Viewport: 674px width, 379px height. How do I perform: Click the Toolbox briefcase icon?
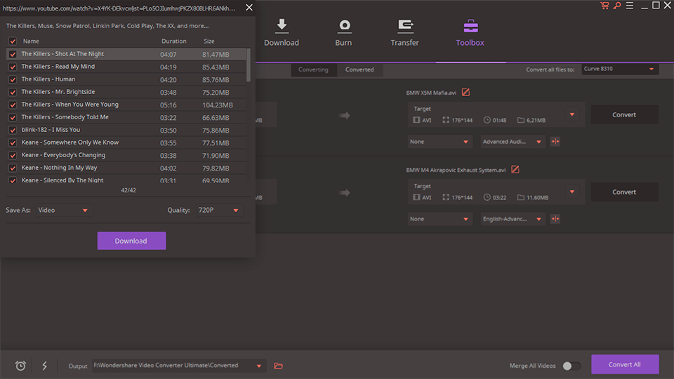[470, 26]
